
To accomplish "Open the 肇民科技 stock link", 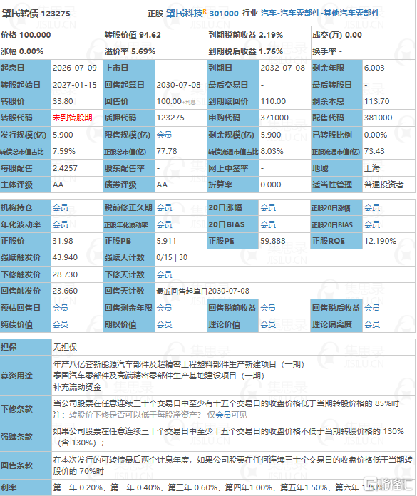I will click(x=184, y=13).
